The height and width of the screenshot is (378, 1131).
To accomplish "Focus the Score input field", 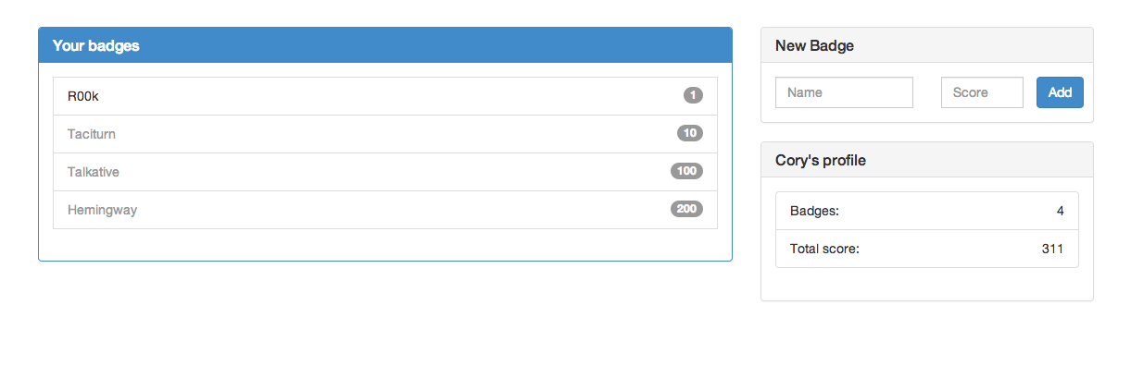I will pyautogui.click(x=981, y=92).
